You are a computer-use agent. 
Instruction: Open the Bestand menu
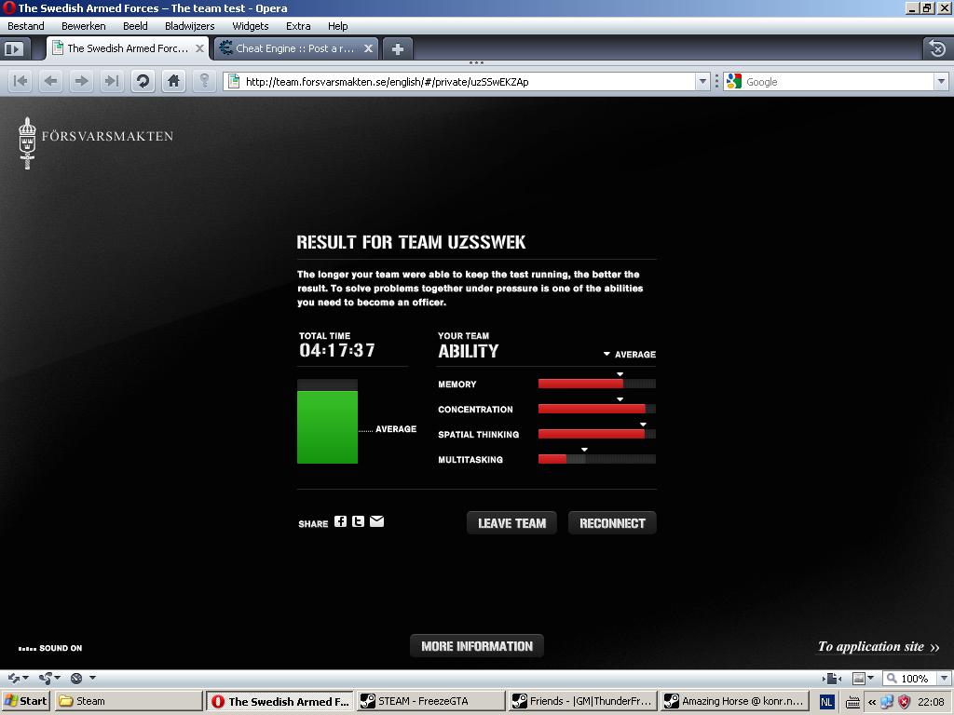pyautogui.click(x=25, y=26)
